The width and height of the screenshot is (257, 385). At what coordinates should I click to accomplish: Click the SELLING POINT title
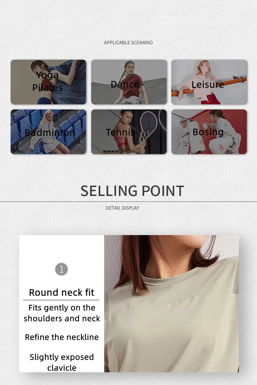[x=132, y=191]
